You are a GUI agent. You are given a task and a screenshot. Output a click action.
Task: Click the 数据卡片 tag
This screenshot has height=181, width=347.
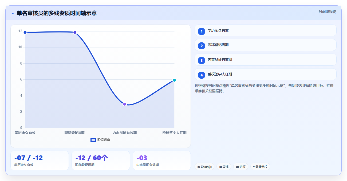point(260,167)
